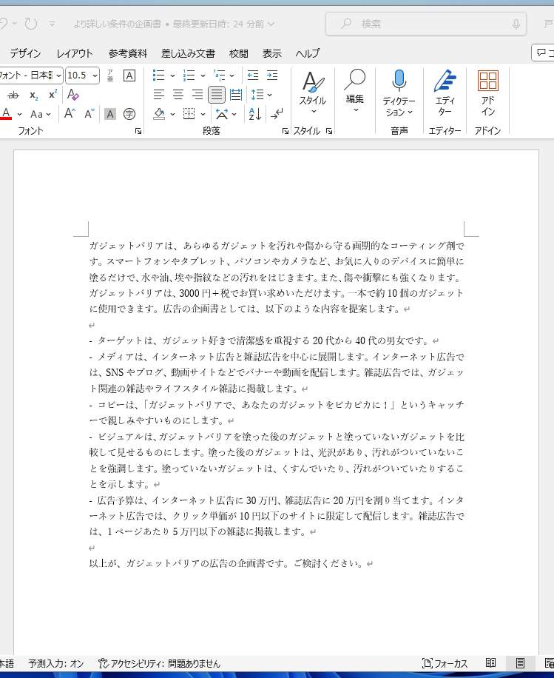This screenshot has height=678, width=554.
Task: Open the Change Case (Aa) dropdown
Action: [x=40, y=114]
